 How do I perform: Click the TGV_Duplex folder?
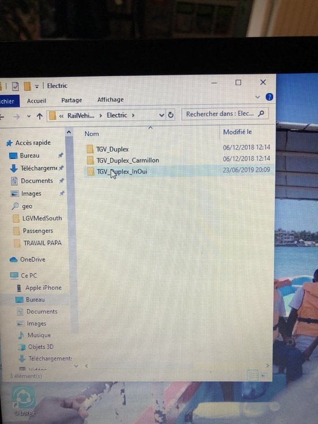pos(112,149)
